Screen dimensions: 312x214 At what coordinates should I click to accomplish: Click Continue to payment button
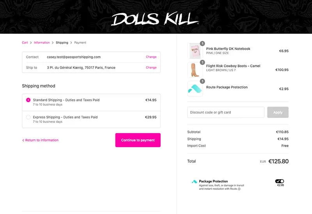click(x=138, y=140)
